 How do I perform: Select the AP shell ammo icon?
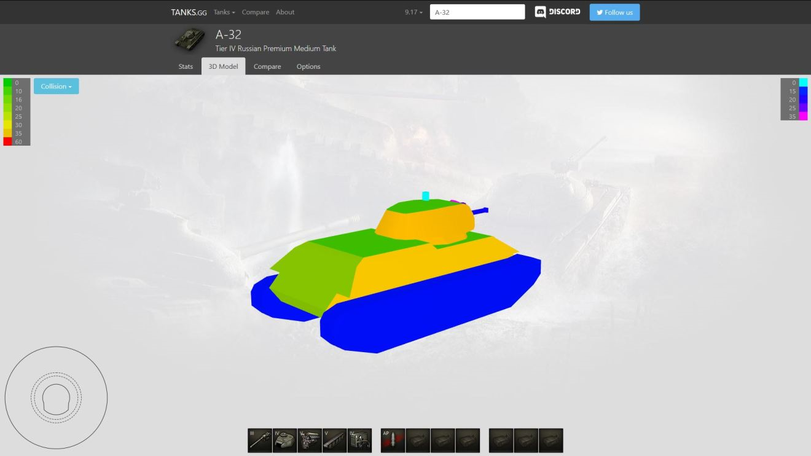click(x=393, y=441)
